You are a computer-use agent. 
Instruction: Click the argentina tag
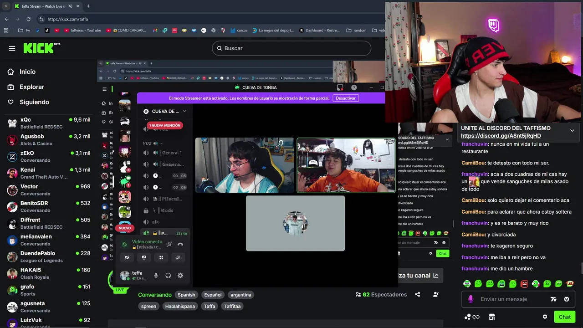(x=241, y=295)
